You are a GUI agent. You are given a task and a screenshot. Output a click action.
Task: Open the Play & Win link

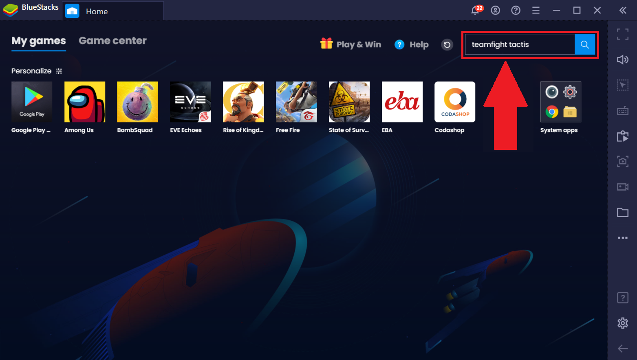351,44
